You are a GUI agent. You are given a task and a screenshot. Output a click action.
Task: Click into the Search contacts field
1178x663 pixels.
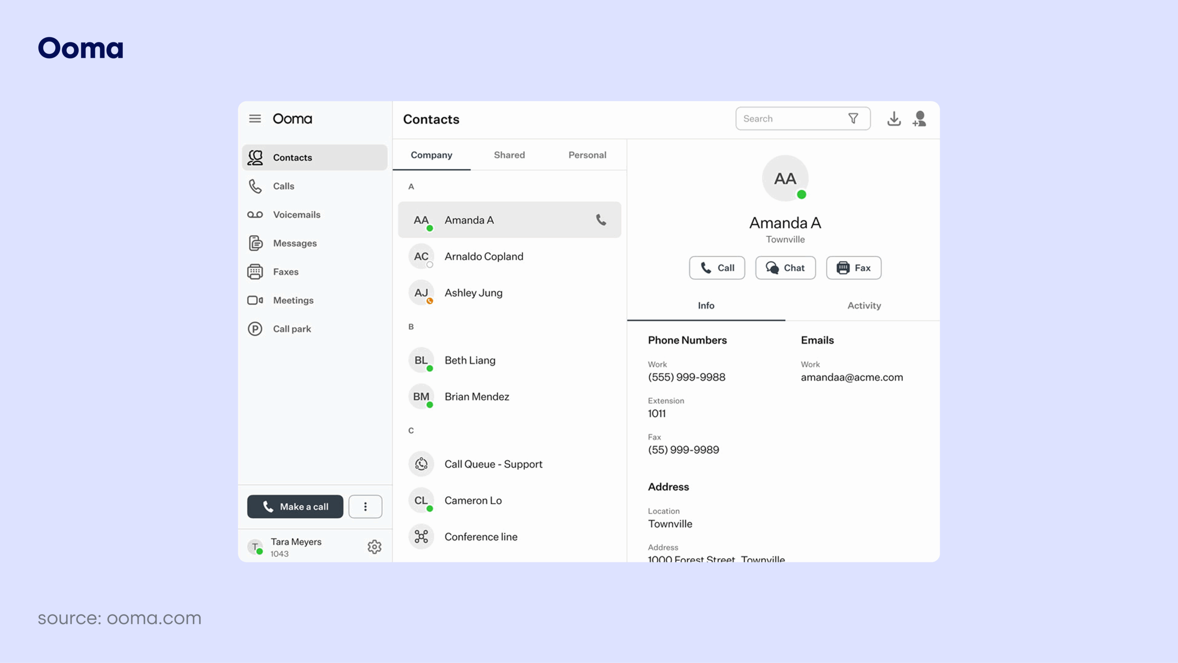click(x=791, y=119)
